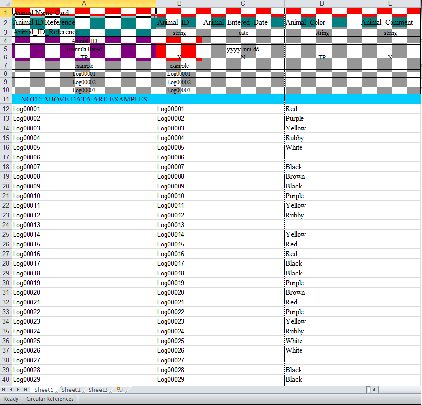Screen dimensions: 422x405
Task: Select column D header
Action: (322, 4)
